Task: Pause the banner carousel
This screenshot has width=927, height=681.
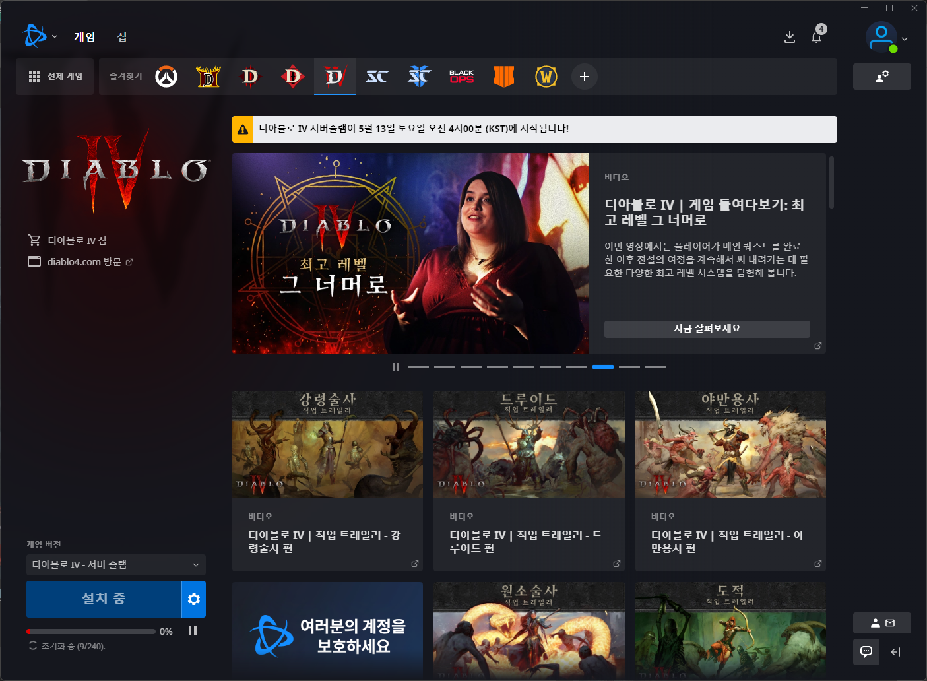Action: pyautogui.click(x=396, y=367)
